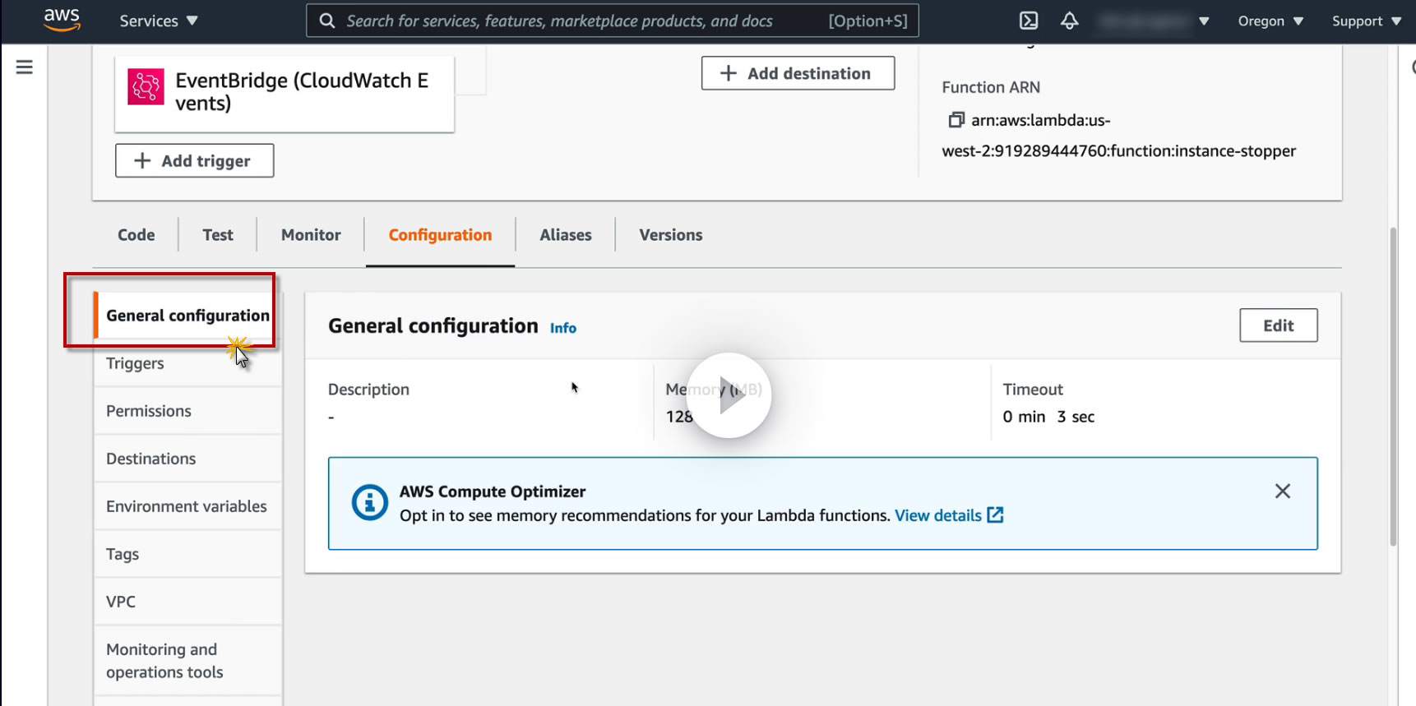Open the Support dropdown menu

click(1366, 21)
